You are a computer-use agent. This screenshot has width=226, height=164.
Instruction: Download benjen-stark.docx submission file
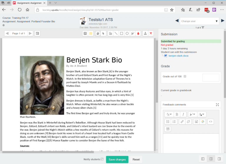pyautogui.click(x=178, y=56)
